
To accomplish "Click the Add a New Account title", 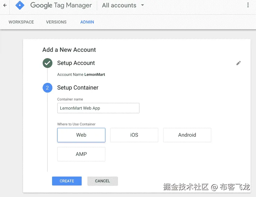I will coord(69,50).
